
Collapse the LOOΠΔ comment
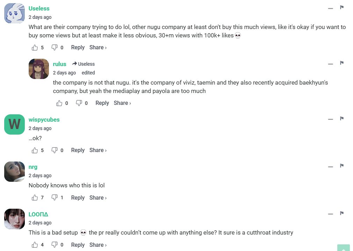330,214
